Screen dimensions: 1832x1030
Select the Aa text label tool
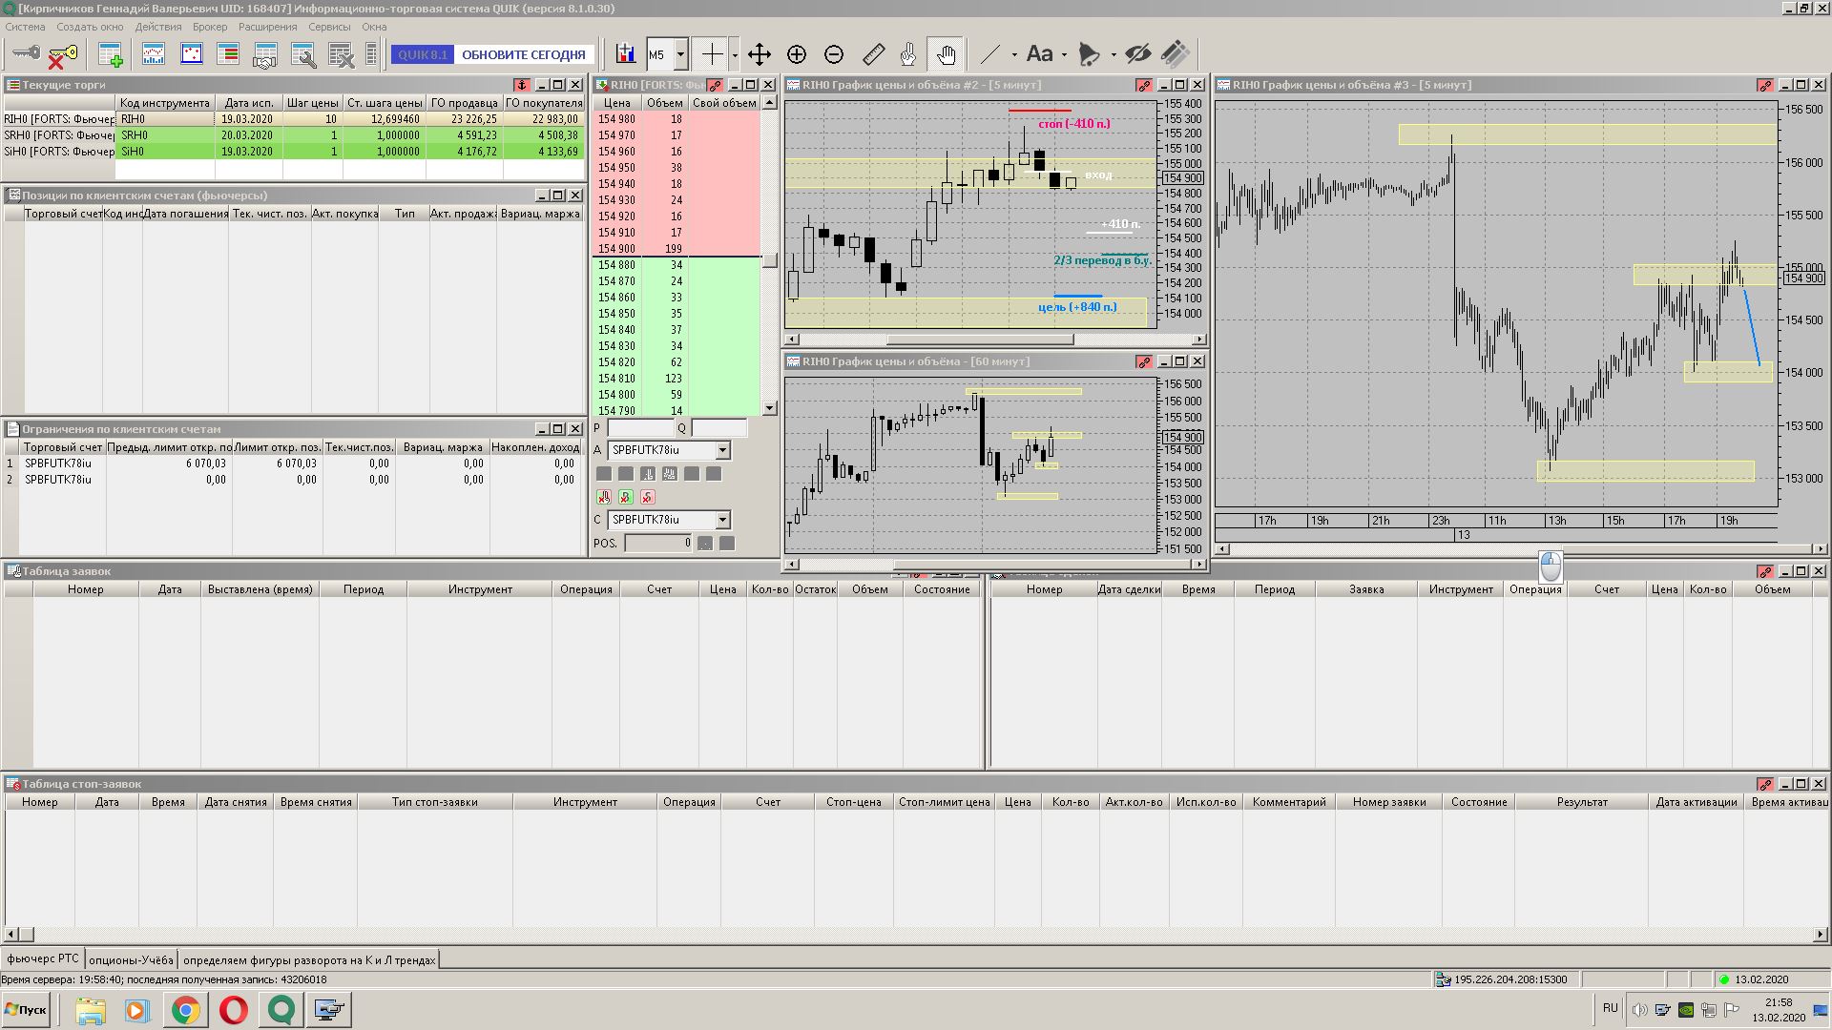[x=1039, y=54]
